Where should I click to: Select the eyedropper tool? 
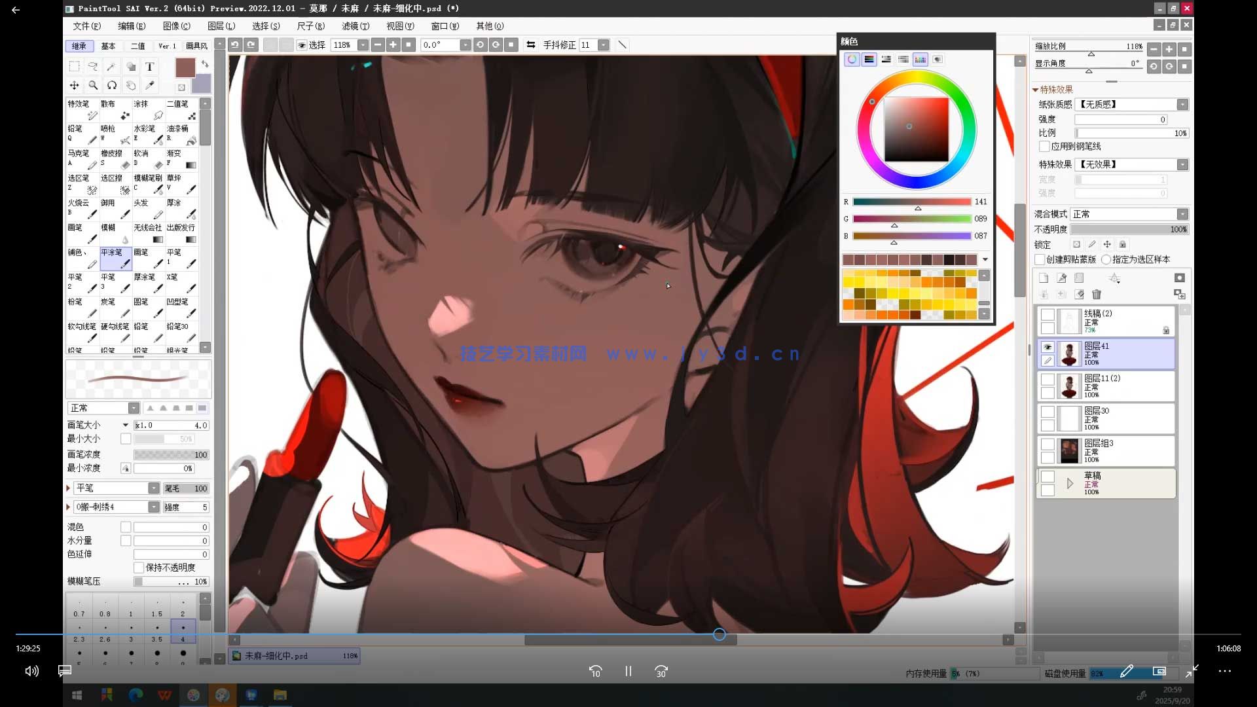(150, 86)
